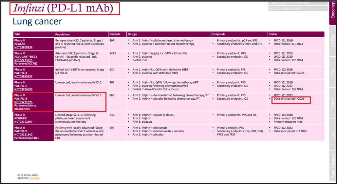
Task: Click the Late-stage development button
Action: coord(298,3)
